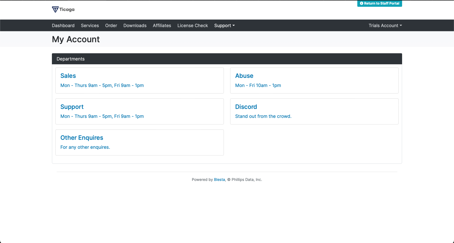The width and height of the screenshot is (454, 243).
Task: Click 'Mon - Fri 10am - 1pm' hours text
Action: click(x=258, y=85)
